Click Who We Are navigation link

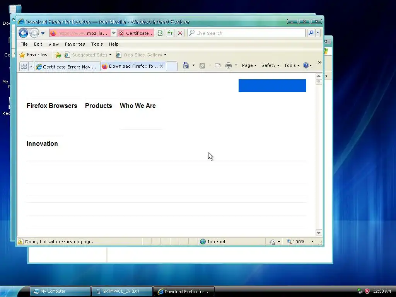138,106
